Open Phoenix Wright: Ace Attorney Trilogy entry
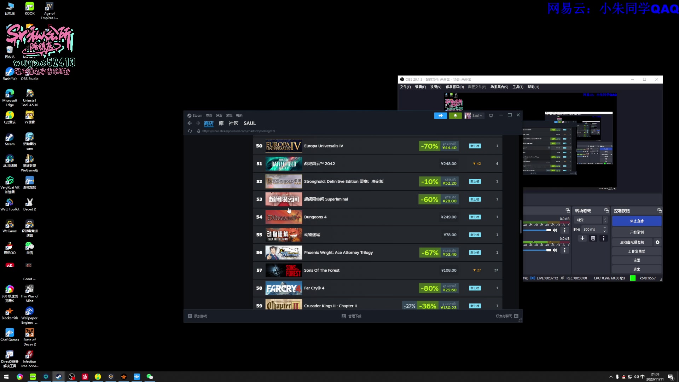This screenshot has height=382, width=679. pos(377,253)
